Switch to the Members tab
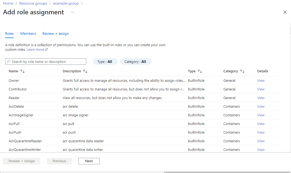The width and height of the screenshot is (291, 173). point(28,33)
